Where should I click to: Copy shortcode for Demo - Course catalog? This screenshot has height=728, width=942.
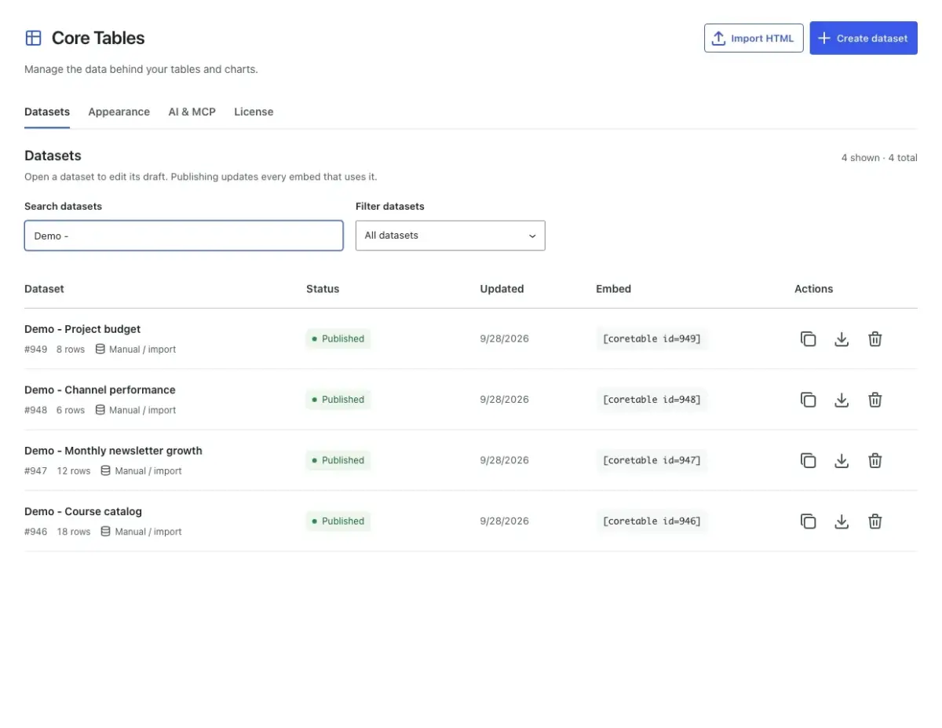pos(808,521)
